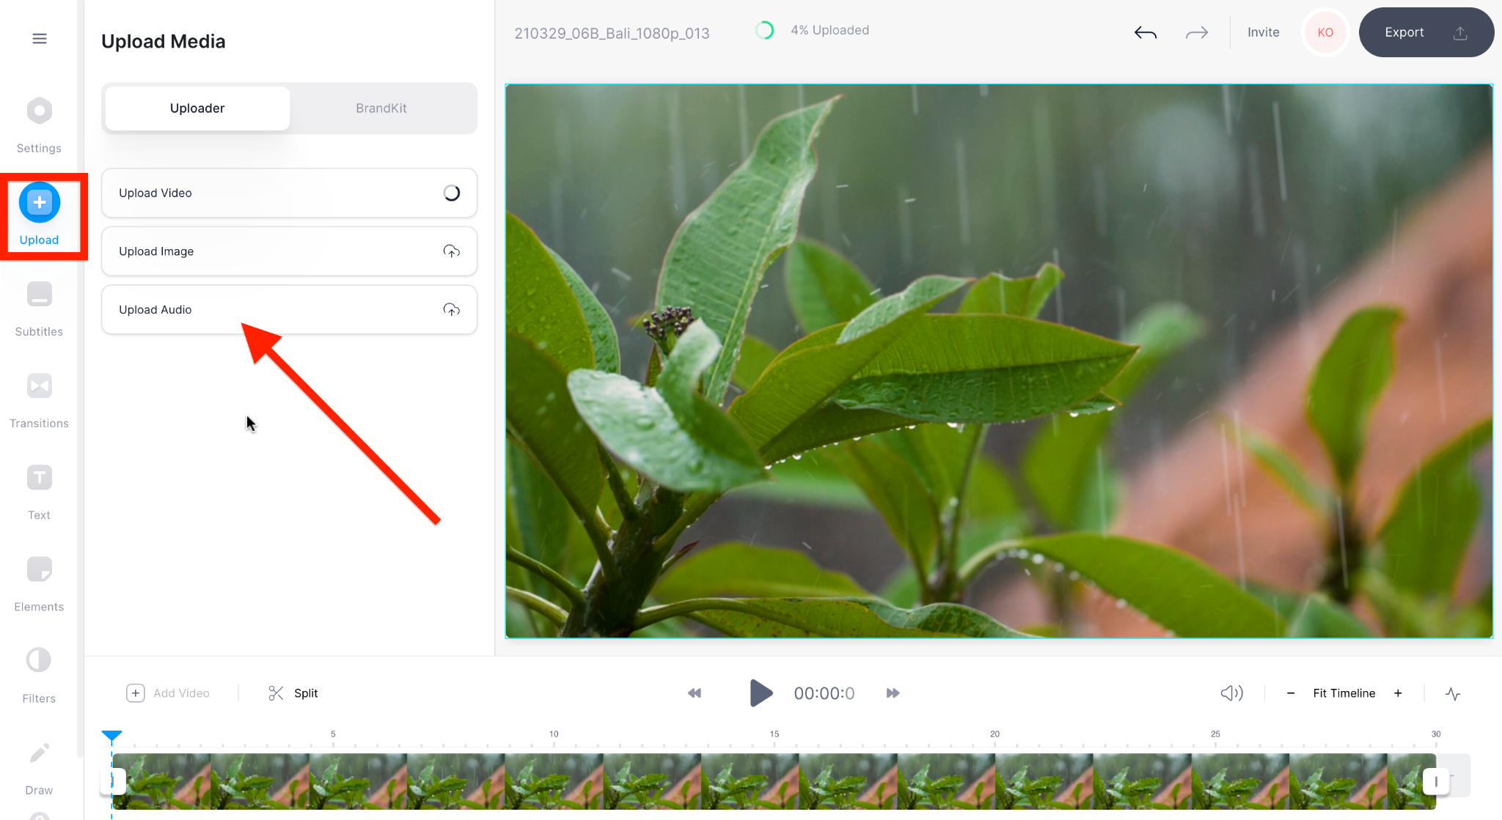Click the 4% Uploaded progress indicator
The height and width of the screenshot is (820, 1502).
[813, 30]
